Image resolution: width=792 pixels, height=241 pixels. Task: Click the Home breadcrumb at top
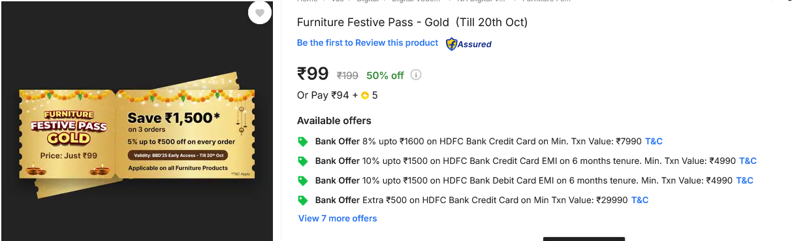[308, 1]
